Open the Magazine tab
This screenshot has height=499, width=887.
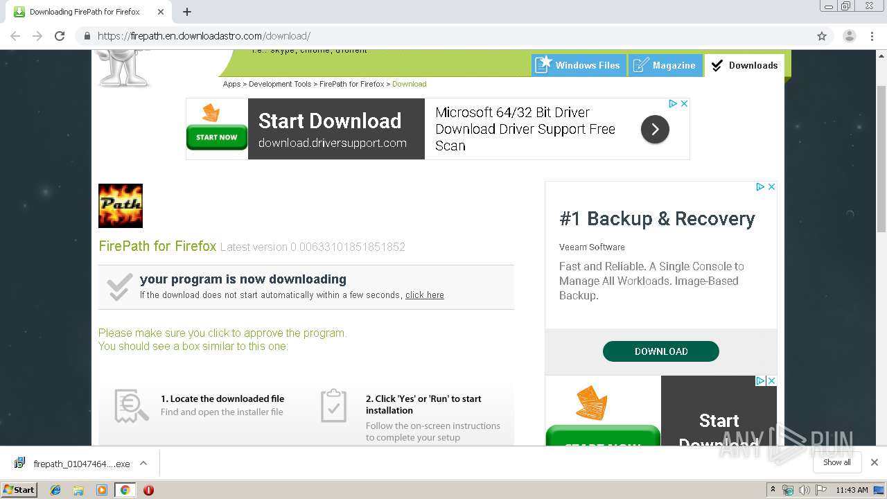pyautogui.click(x=665, y=65)
